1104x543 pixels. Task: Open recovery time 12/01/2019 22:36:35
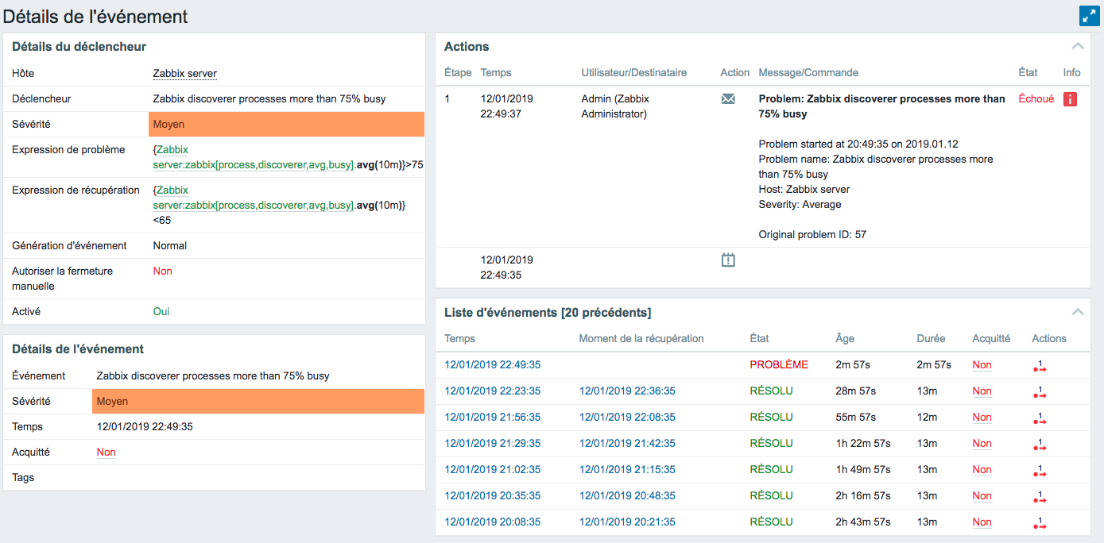click(627, 391)
